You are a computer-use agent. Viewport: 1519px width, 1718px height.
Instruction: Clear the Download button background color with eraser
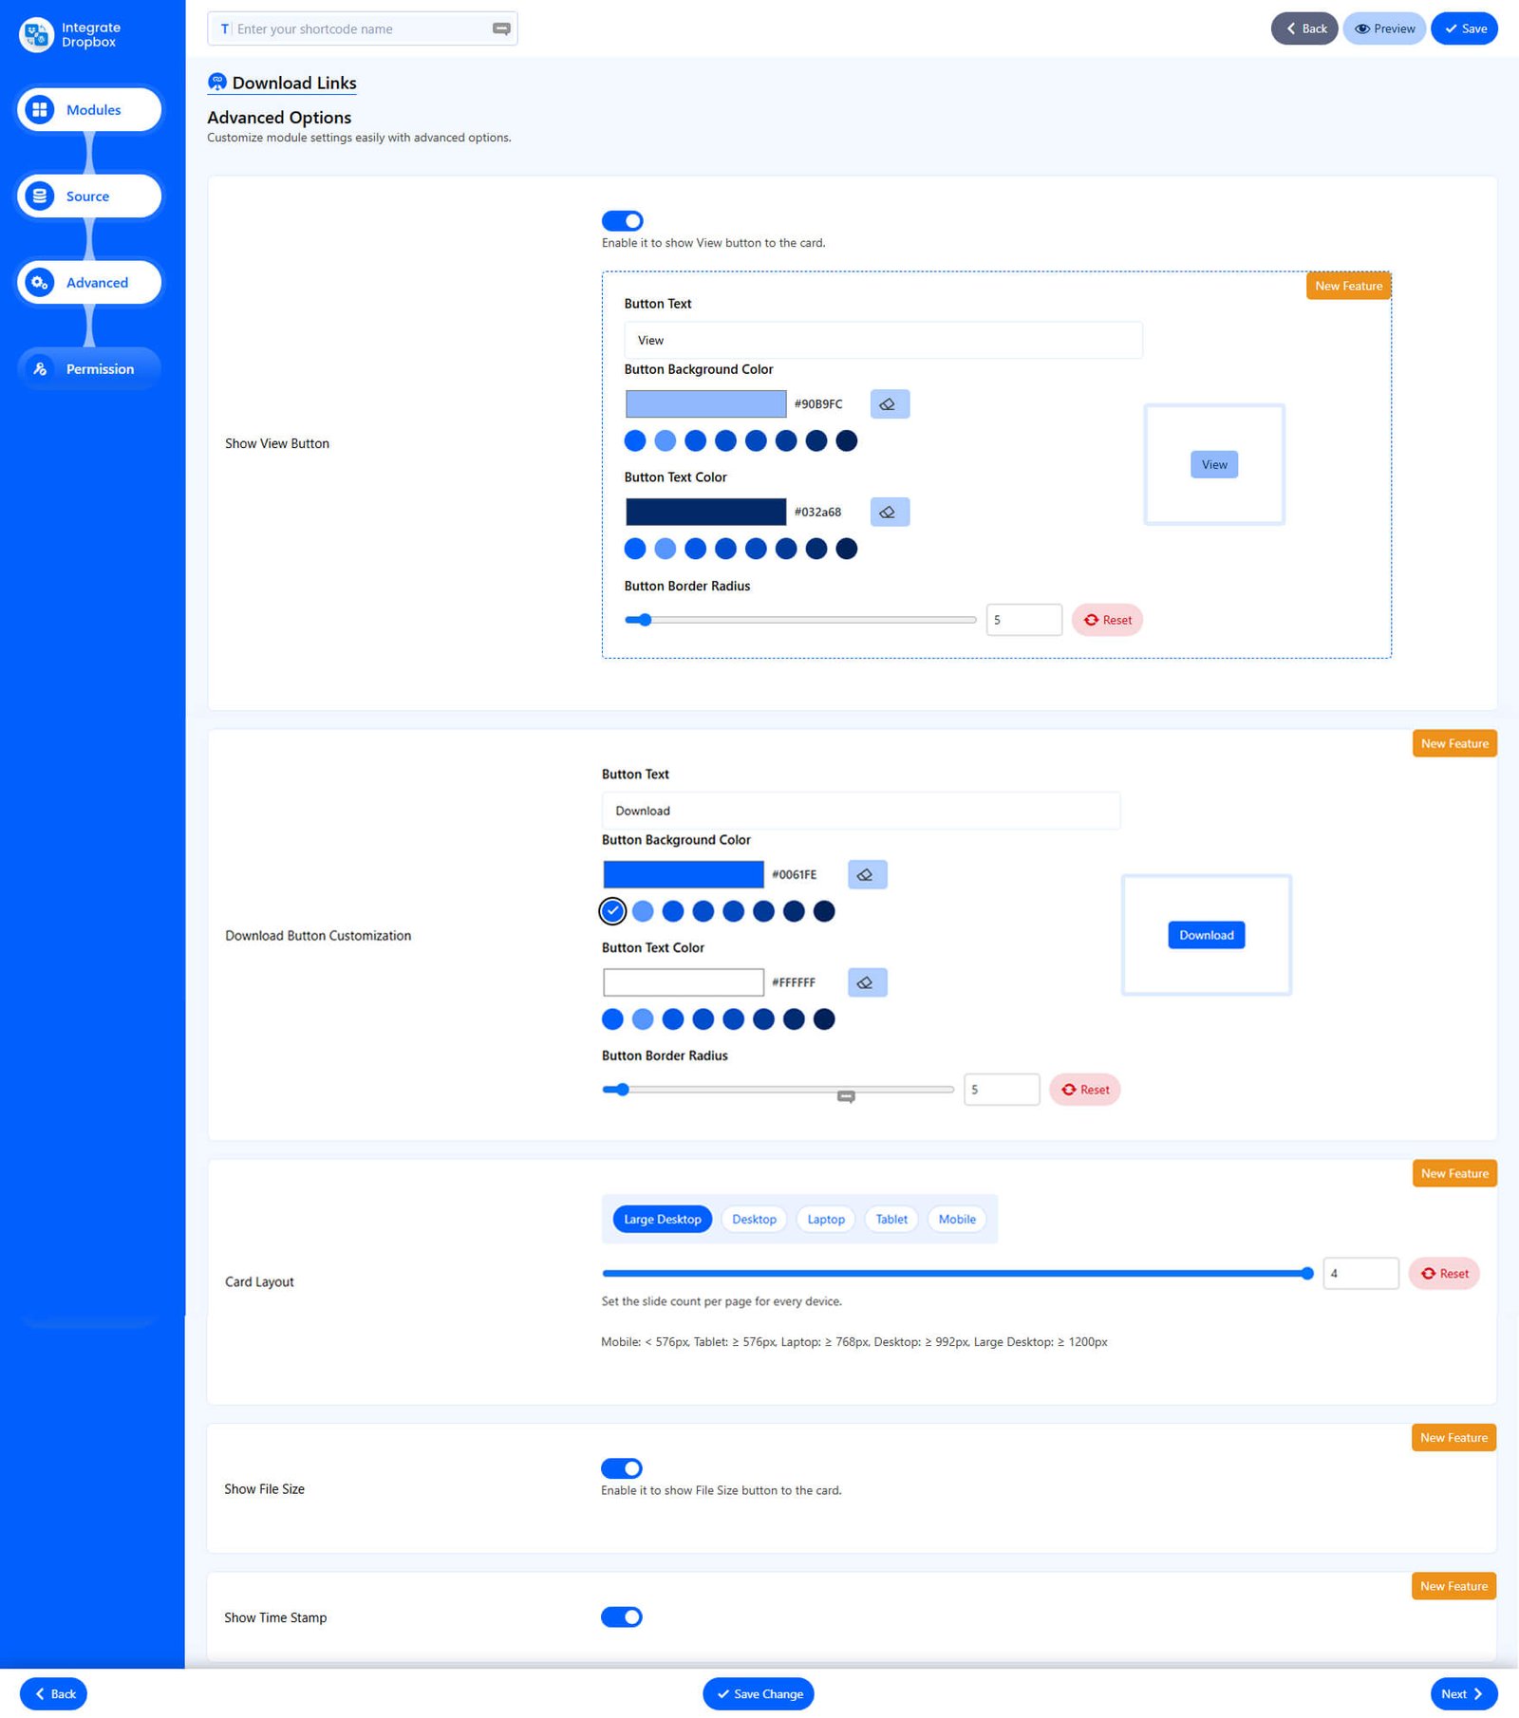click(x=867, y=875)
